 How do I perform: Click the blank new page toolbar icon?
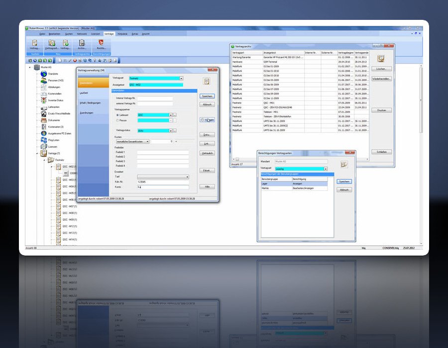click(60, 61)
